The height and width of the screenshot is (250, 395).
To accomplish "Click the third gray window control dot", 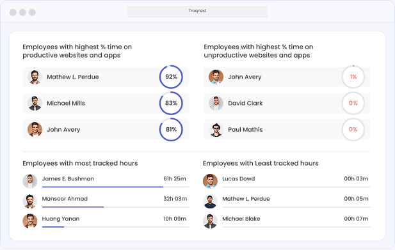I will (x=32, y=12).
